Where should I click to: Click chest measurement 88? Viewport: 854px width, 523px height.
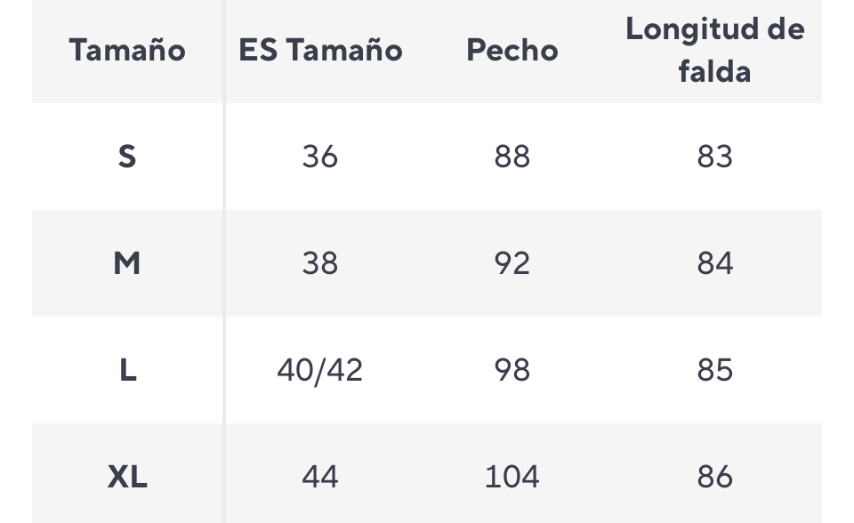point(512,157)
